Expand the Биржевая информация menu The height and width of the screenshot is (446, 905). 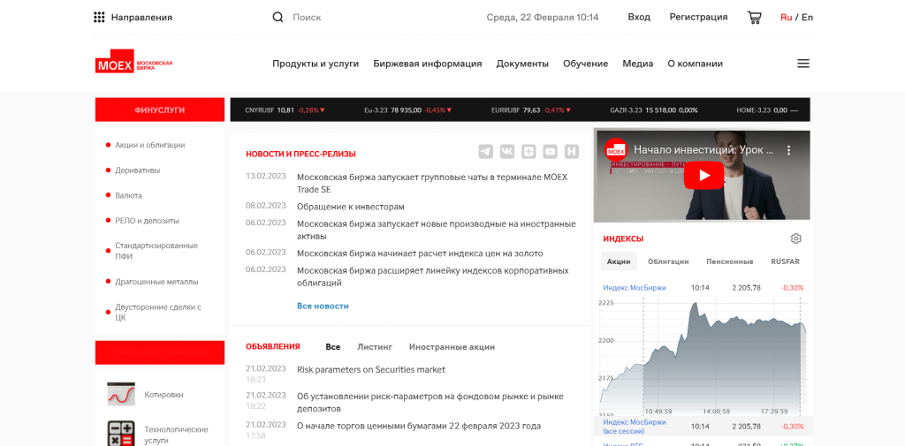(x=428, y=64)
